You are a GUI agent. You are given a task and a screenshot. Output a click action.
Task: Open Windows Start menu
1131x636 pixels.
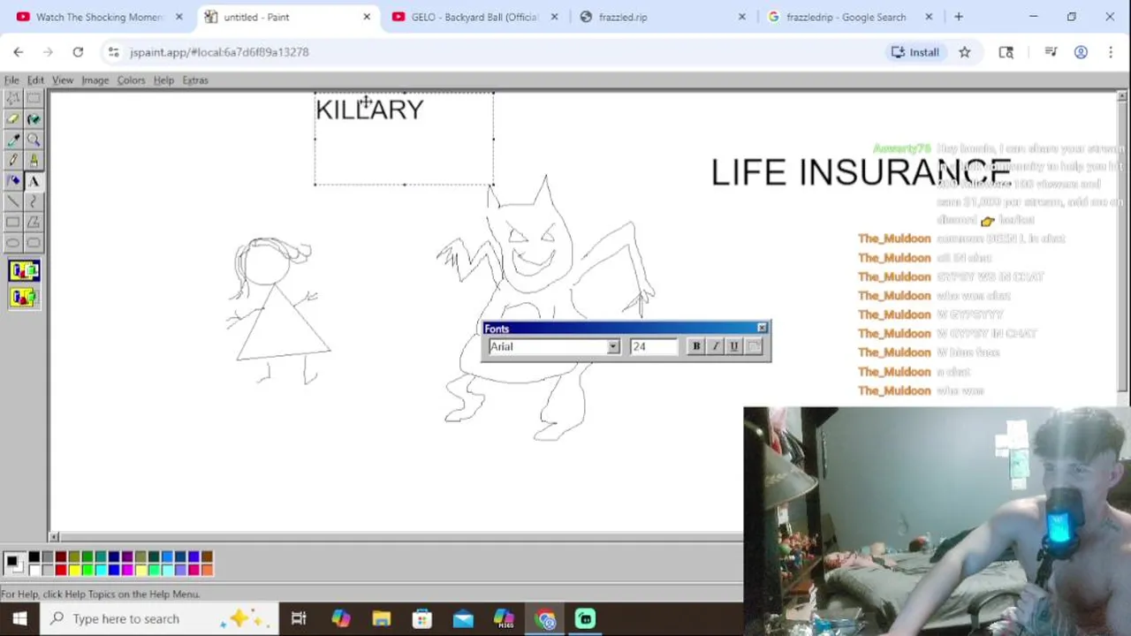click(19, 618)
